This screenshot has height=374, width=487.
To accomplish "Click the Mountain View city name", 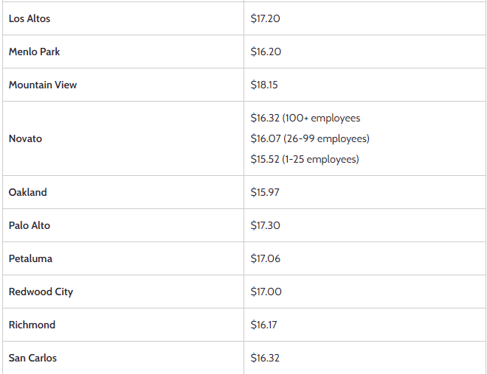I will pos(43,85).
